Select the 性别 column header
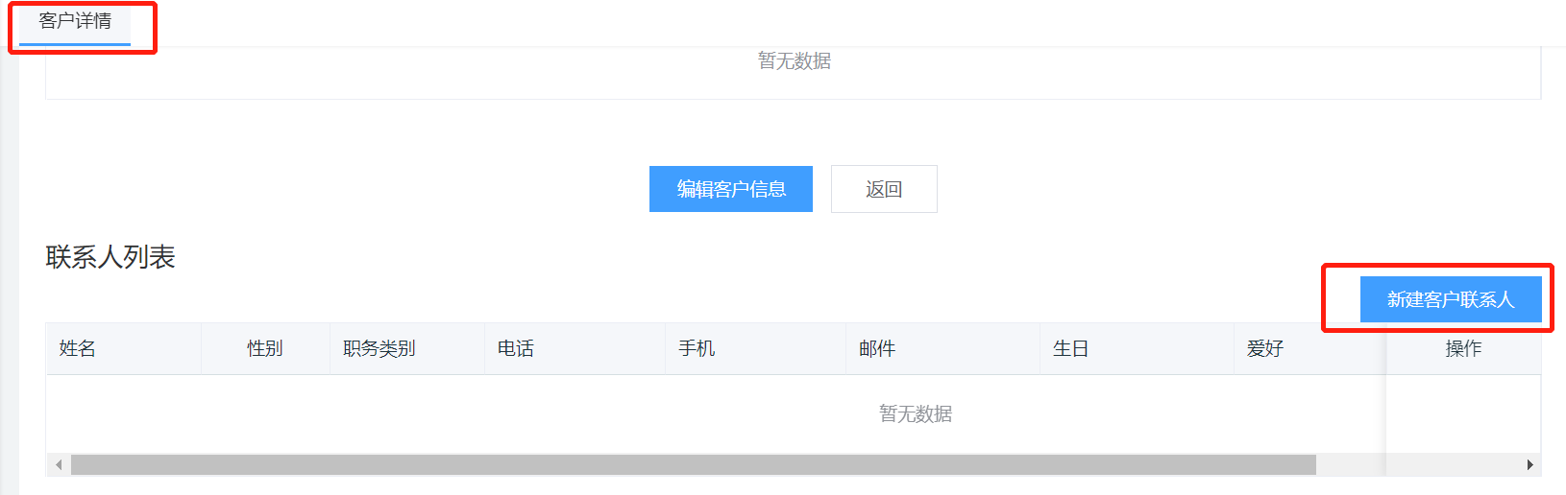Screen dimensions: 1566x495 click(265, 348)
